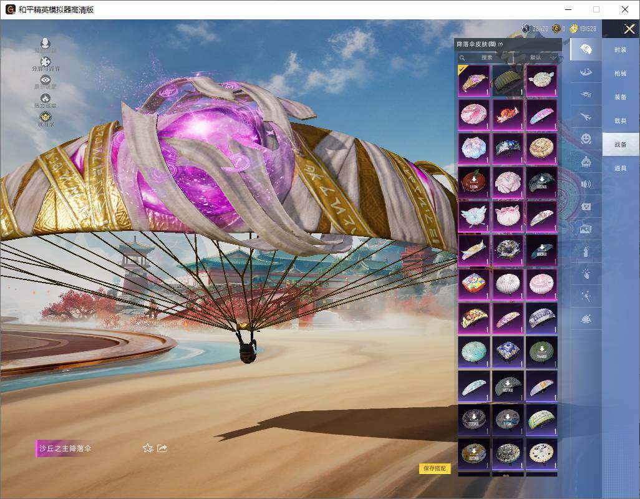Viewport: 640px width, 499px height.
Task: Switch to the 载具 tab
Action: coord(621,121)
